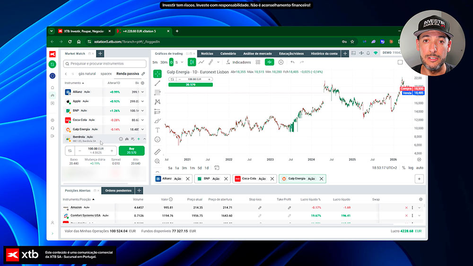The width and height of the screenshot is (473, 266).
Task: Add a new chart tab with plus button
Action: point(419,179)
